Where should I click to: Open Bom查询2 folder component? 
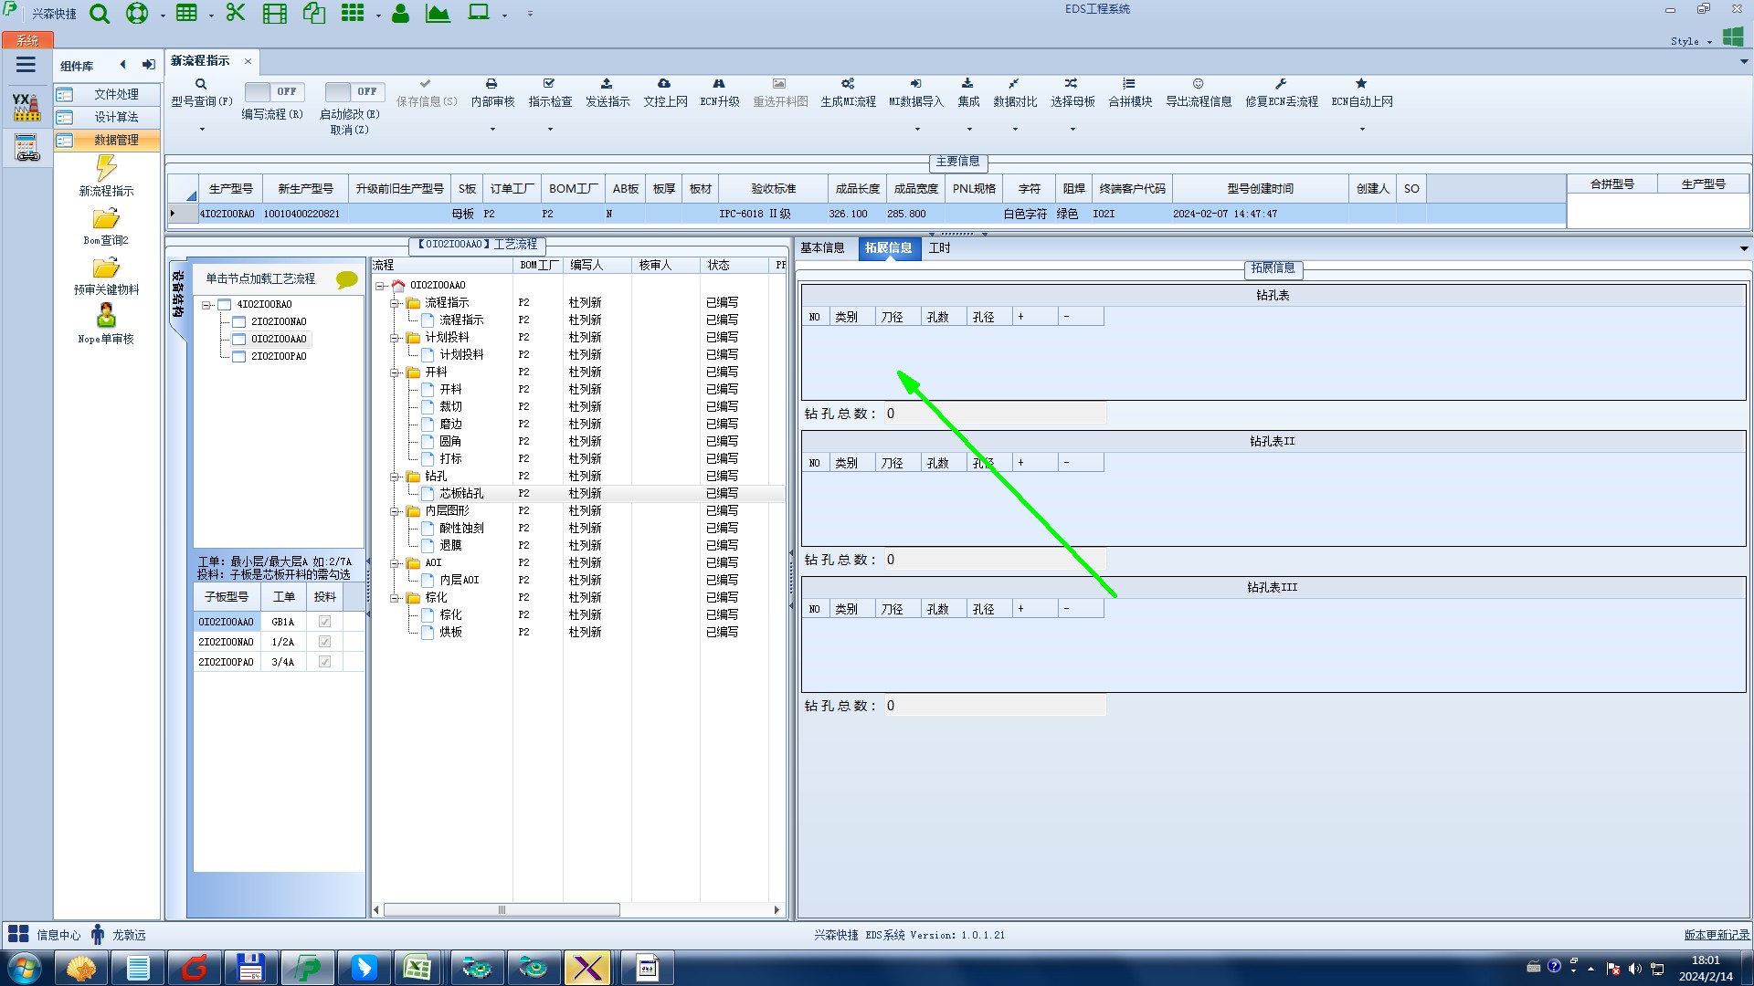coord(106,226)
